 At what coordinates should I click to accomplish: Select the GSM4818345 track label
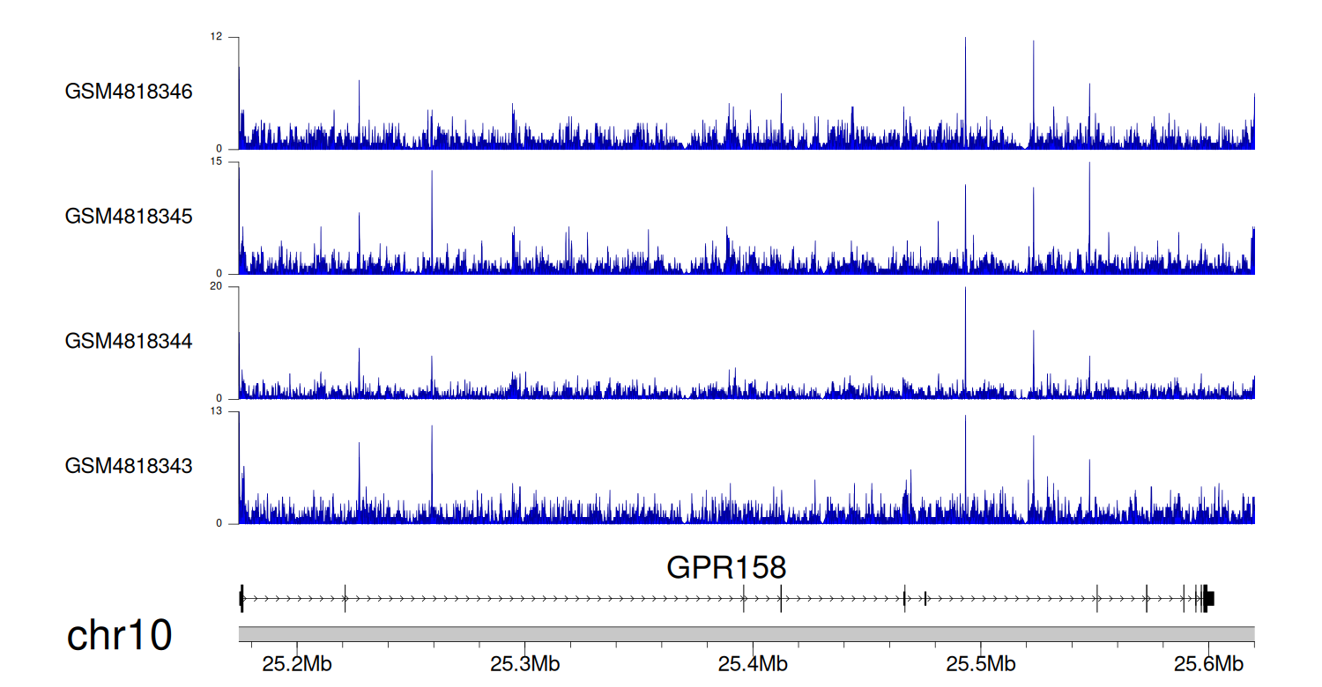[129, 216]
